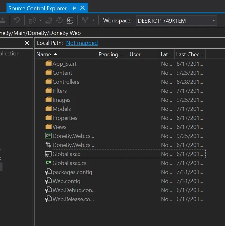This screenshot has width=225, height=226.
Task: Select the packages.config file
Action: click(x=72, y=172)
